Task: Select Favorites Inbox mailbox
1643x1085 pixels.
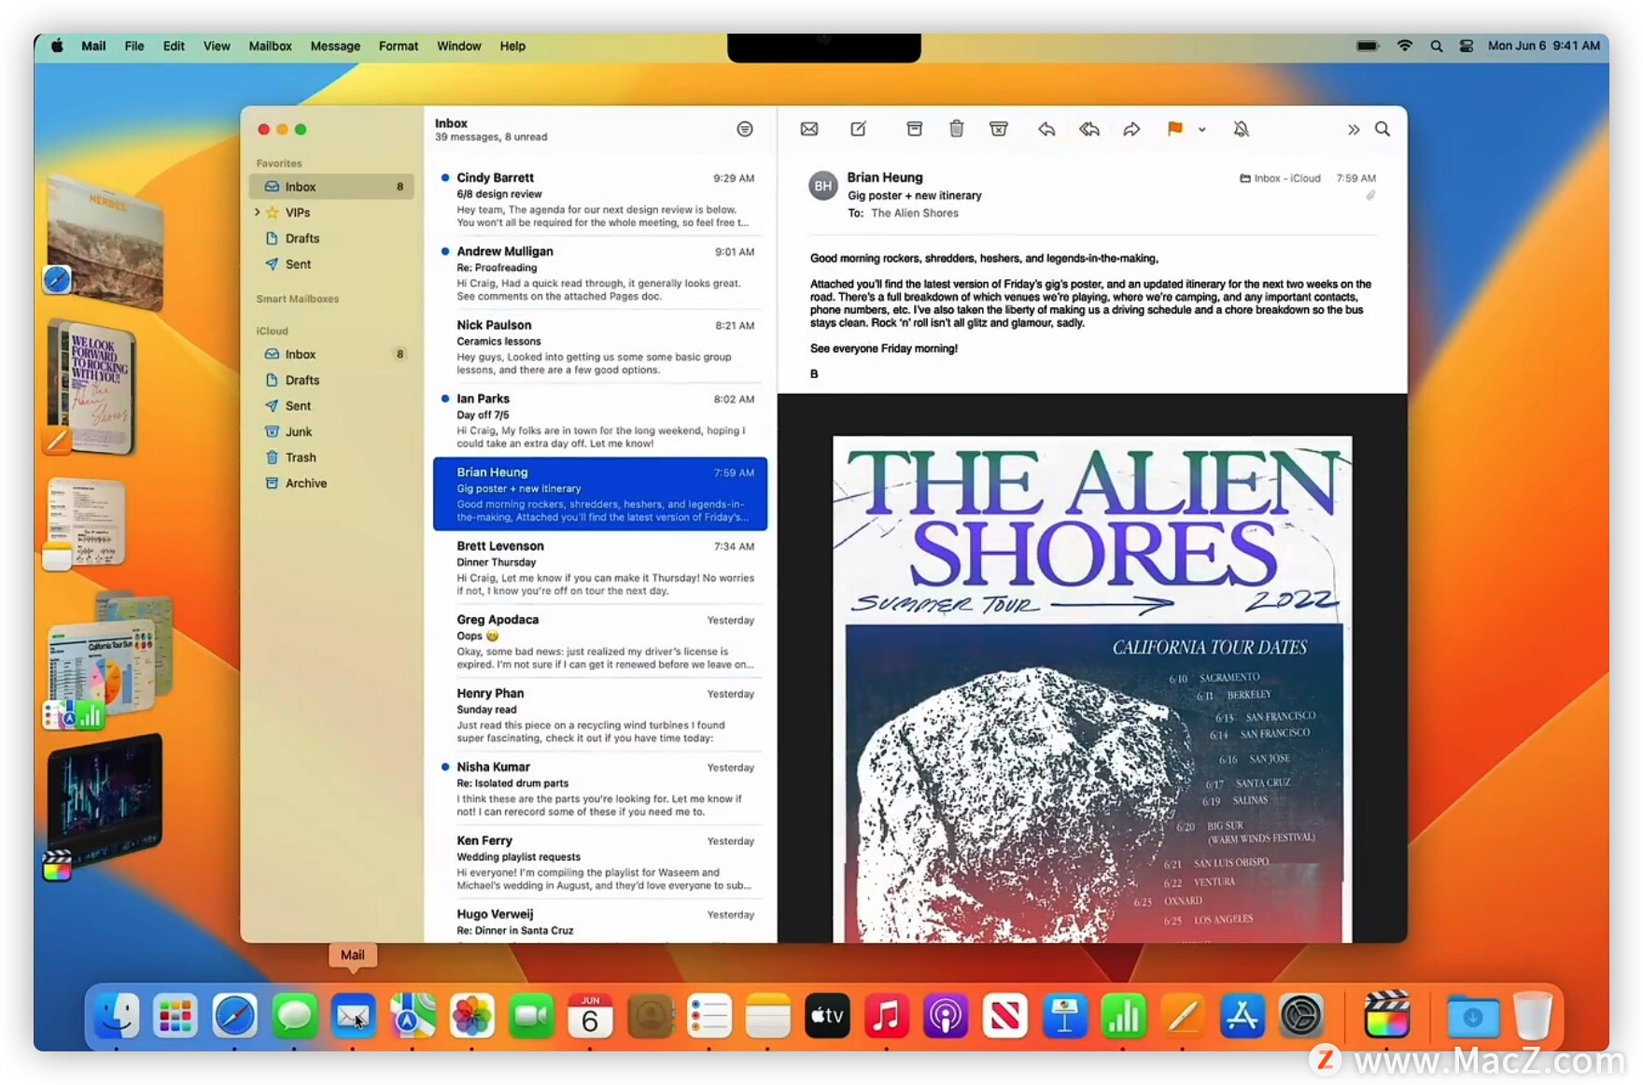Action: point(331,186)
